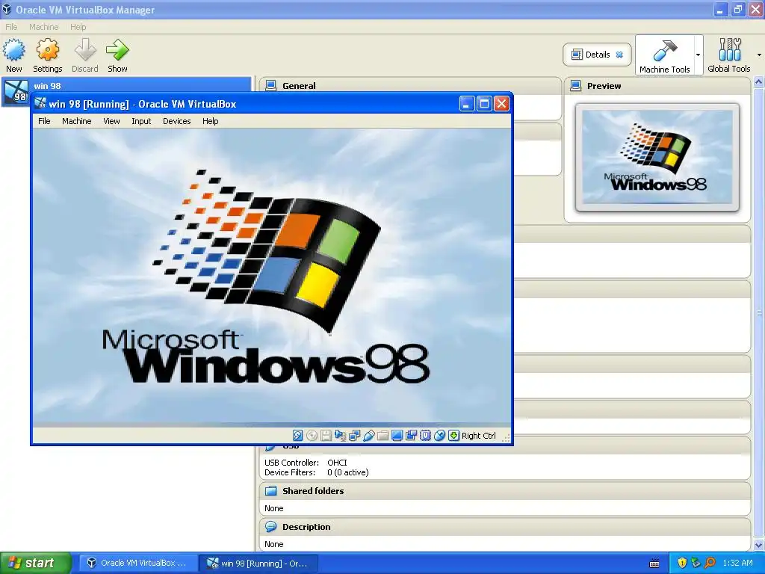Click the Manager scrollbar down arrow
The width and height of the screenshot is (765, 574).
pos(759,545)
